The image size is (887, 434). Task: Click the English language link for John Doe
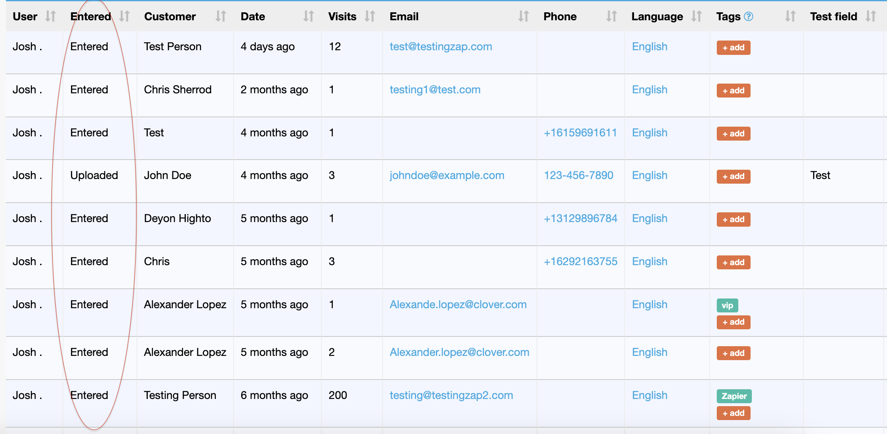pos(649,176)
